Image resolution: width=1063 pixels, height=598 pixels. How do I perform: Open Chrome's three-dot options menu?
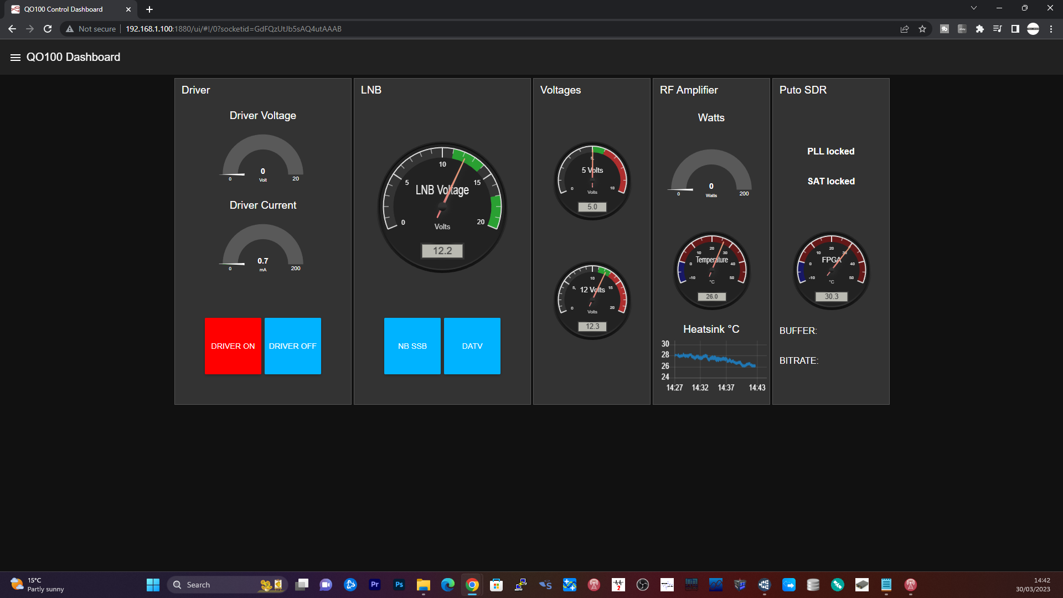(1050, 29)
